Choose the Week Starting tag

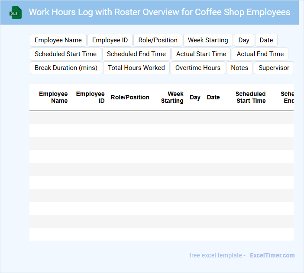[208, 40]
